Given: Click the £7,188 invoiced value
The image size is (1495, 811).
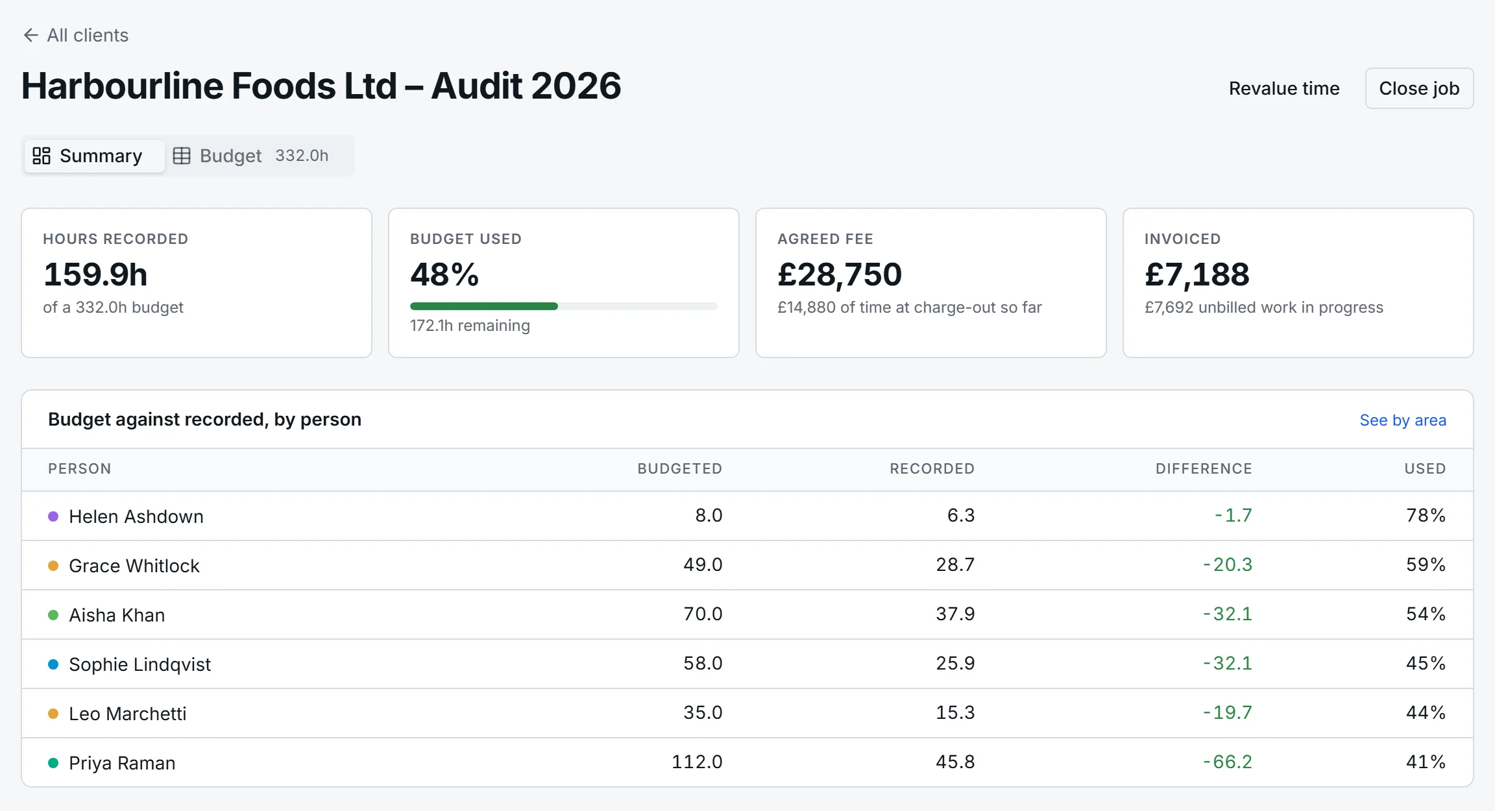Looking at the screenshot, I should (1197, 274).
